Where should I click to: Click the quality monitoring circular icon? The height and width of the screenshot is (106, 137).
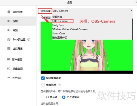[9, 69]
